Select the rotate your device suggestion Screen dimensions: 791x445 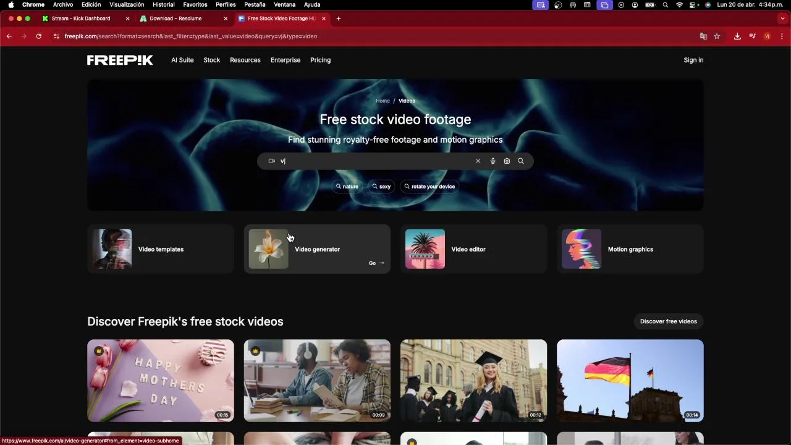[429, 187]
